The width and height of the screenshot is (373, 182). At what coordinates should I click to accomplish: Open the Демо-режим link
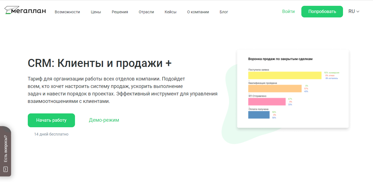click(104, 120)
